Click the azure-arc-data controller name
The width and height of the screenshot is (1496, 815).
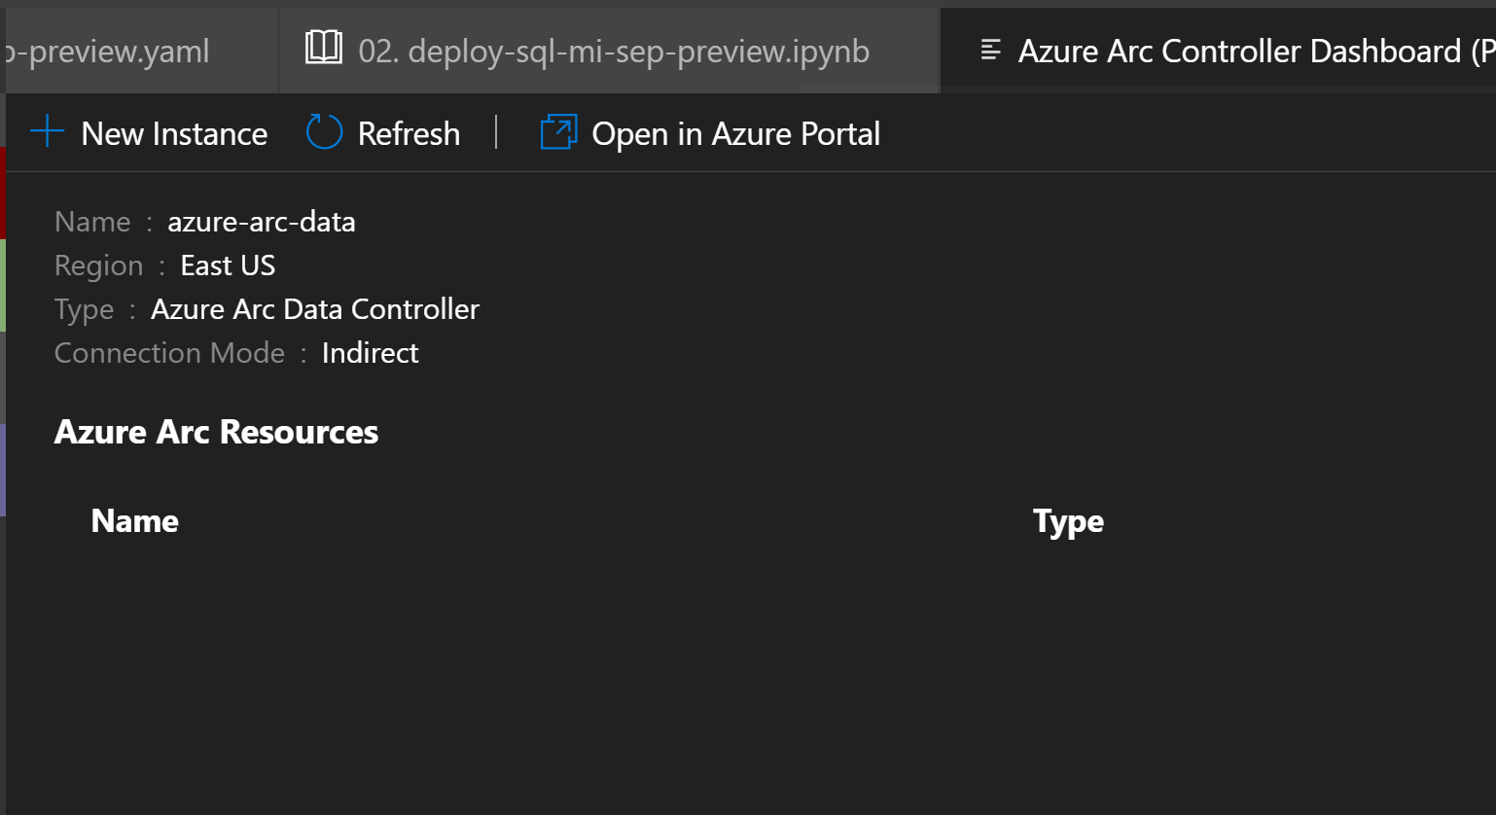point(260,222)
